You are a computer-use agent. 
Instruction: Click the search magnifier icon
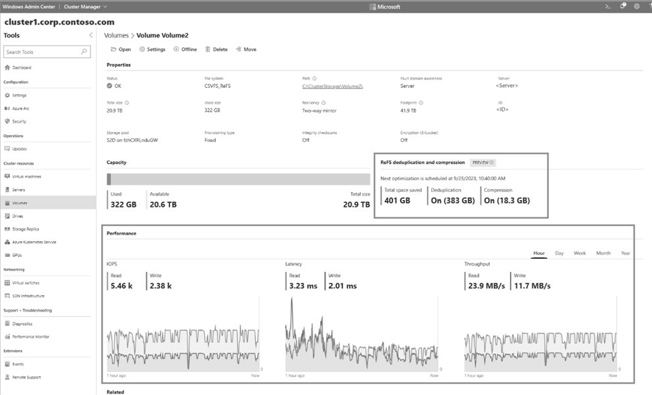click(x=83, y=52)
